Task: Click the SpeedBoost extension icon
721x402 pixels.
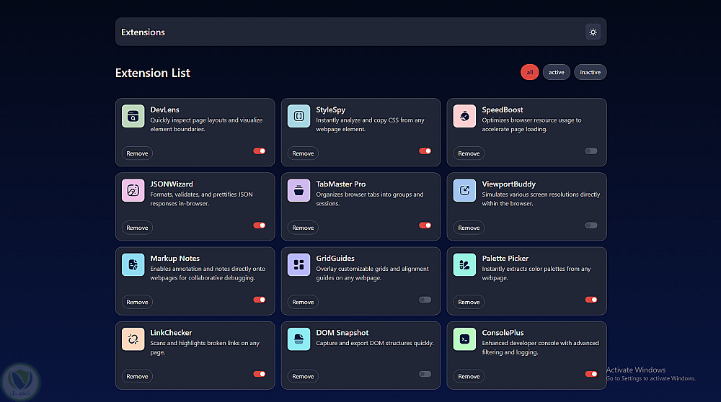Action: pyautogui.click(x=464, y=116)
